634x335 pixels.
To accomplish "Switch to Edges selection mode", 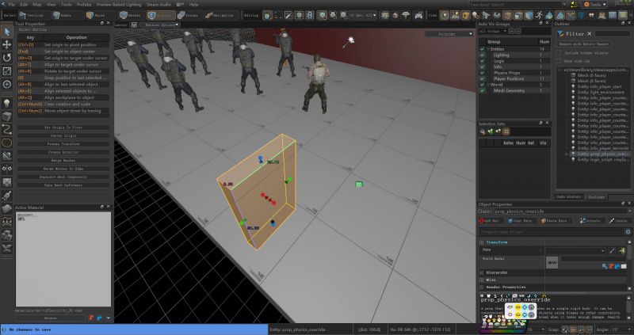I will [62, 15].
